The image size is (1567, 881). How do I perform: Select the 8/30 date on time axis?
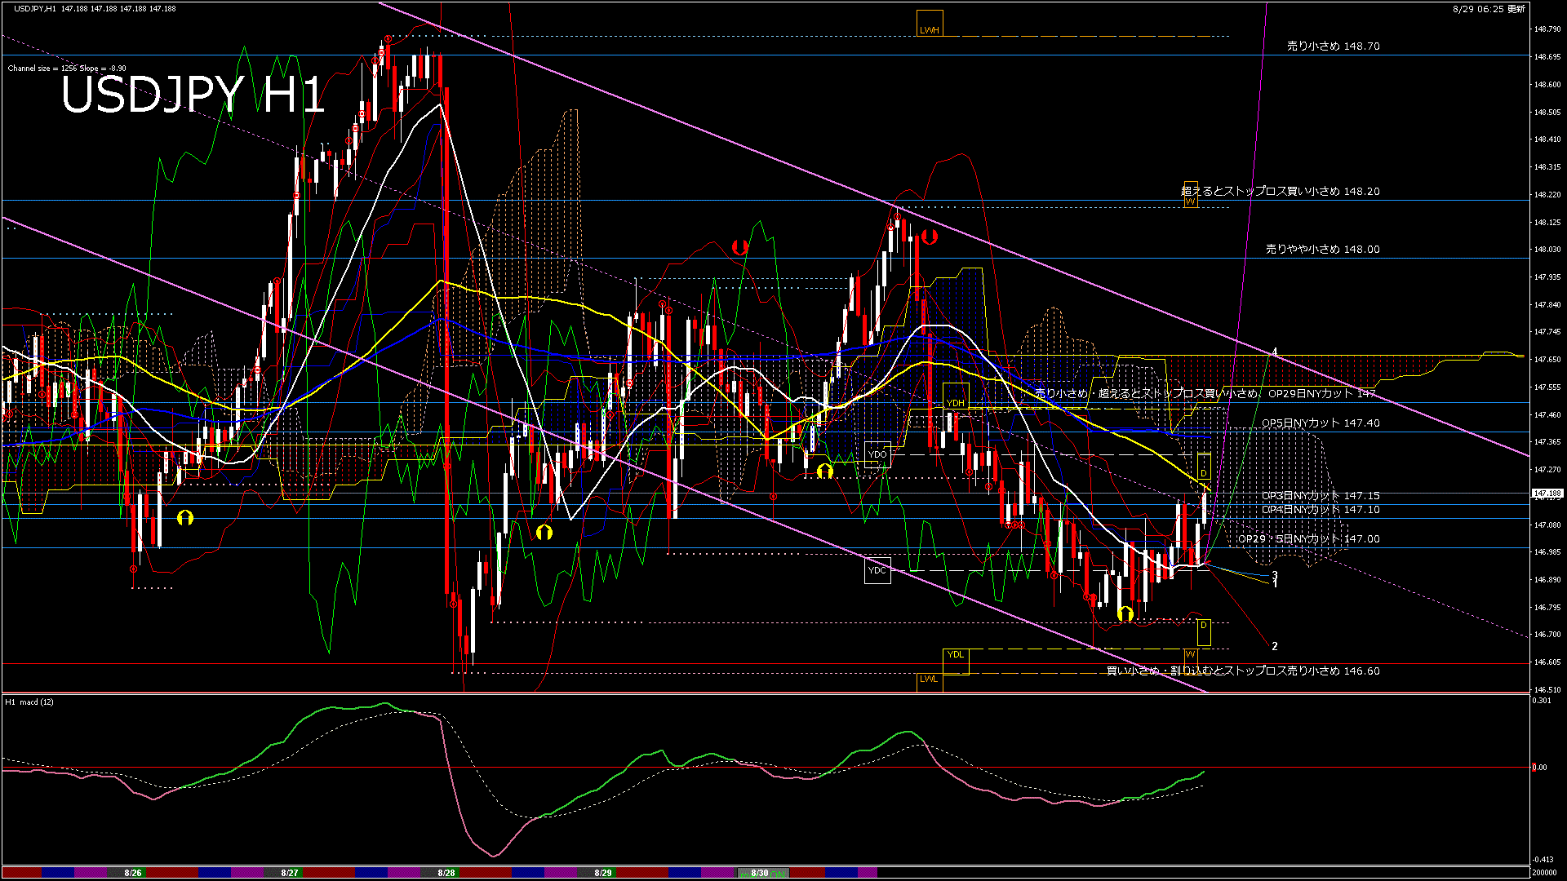[760, 873]
